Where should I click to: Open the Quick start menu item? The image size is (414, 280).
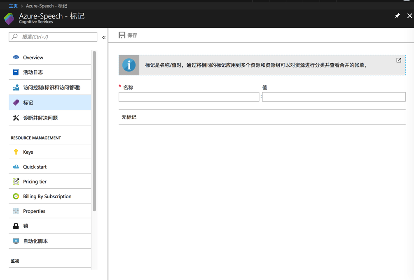[50, 167]
